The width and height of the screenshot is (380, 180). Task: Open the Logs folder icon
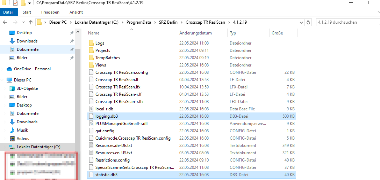pyautogui.click(x=91, y=43)
